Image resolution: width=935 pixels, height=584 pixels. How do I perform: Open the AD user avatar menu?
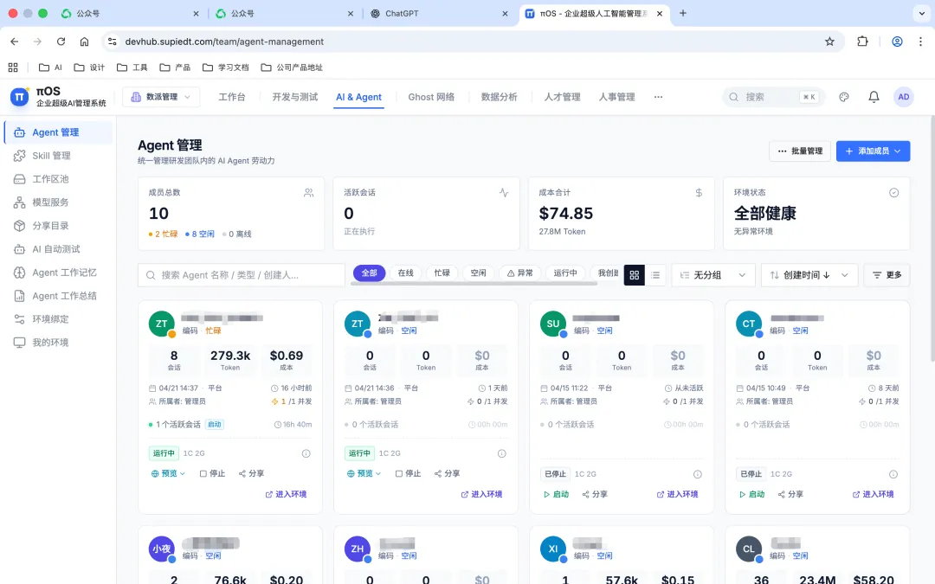tap(903, 97)
